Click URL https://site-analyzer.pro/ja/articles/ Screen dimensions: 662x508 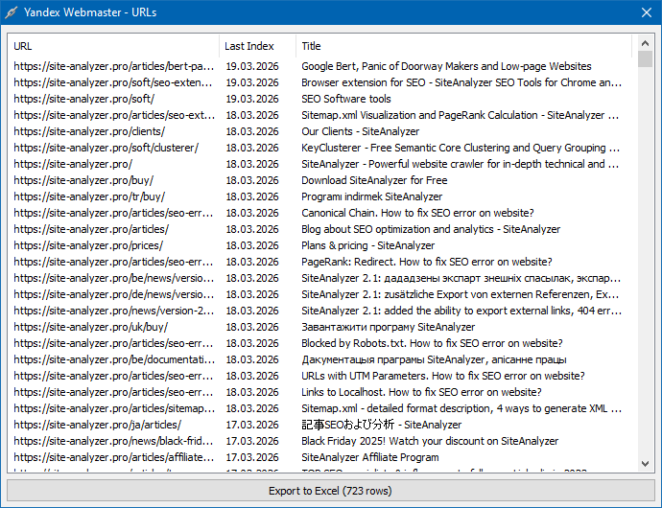pyautogui.click(x=98, y=425)
